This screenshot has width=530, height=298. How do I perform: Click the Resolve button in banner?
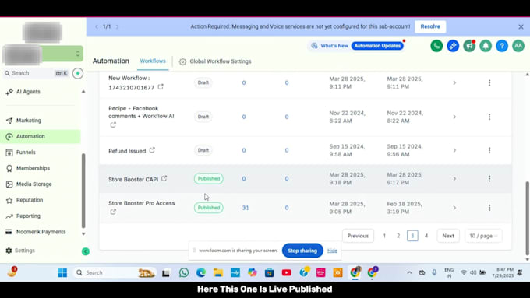tap(430, 26)
